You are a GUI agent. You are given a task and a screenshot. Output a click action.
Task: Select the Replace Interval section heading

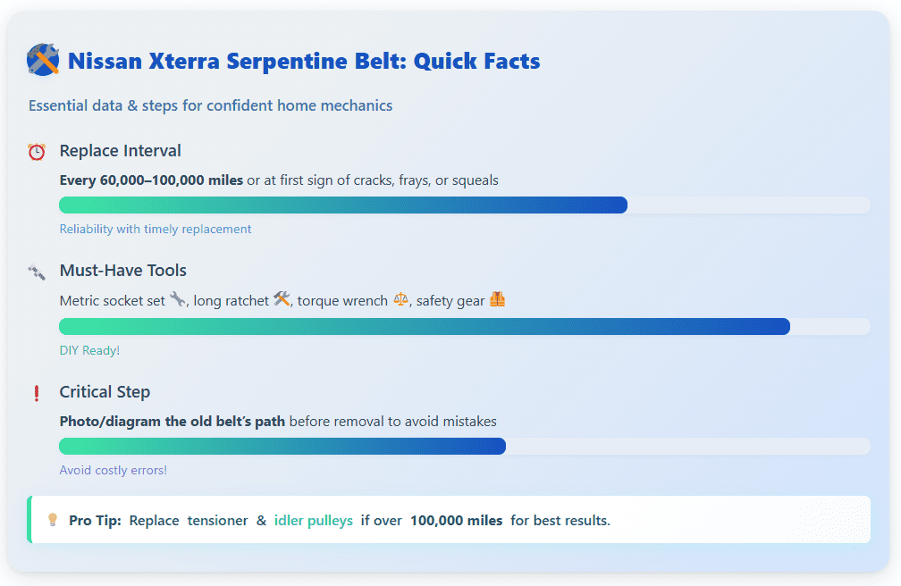[x=120, y=151]
